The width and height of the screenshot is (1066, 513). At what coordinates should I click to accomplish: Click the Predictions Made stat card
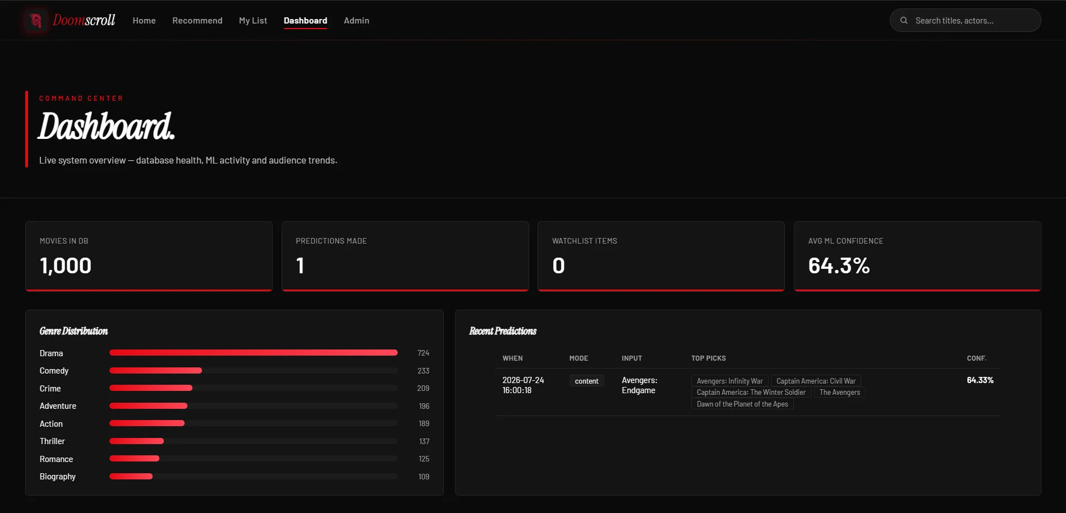(405, 256)
